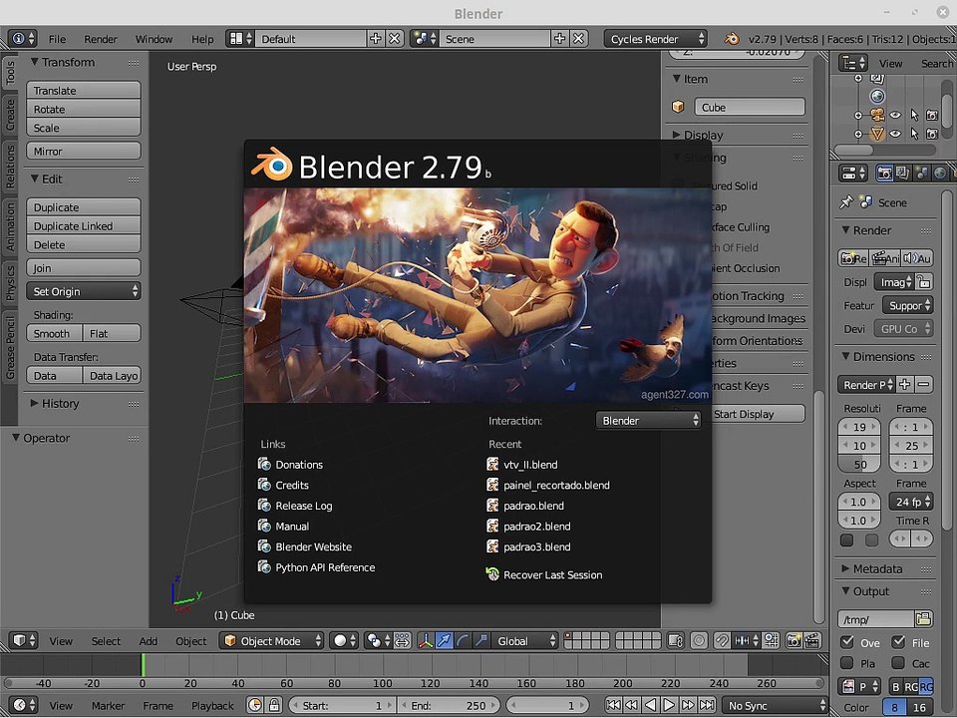957x718 pixels.
Task: Toggle proportional editing circle icon
Action: [x=699, y=640]
